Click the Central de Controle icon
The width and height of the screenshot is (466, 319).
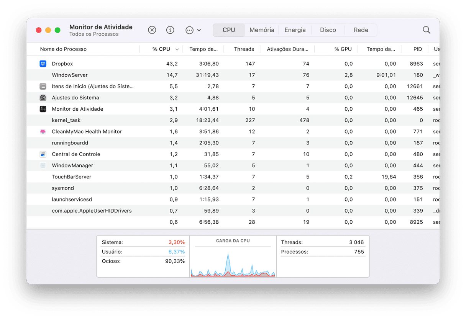43,154
